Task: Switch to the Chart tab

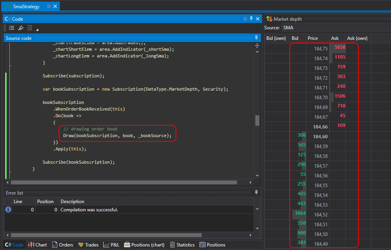Action: tap(38, 245)
